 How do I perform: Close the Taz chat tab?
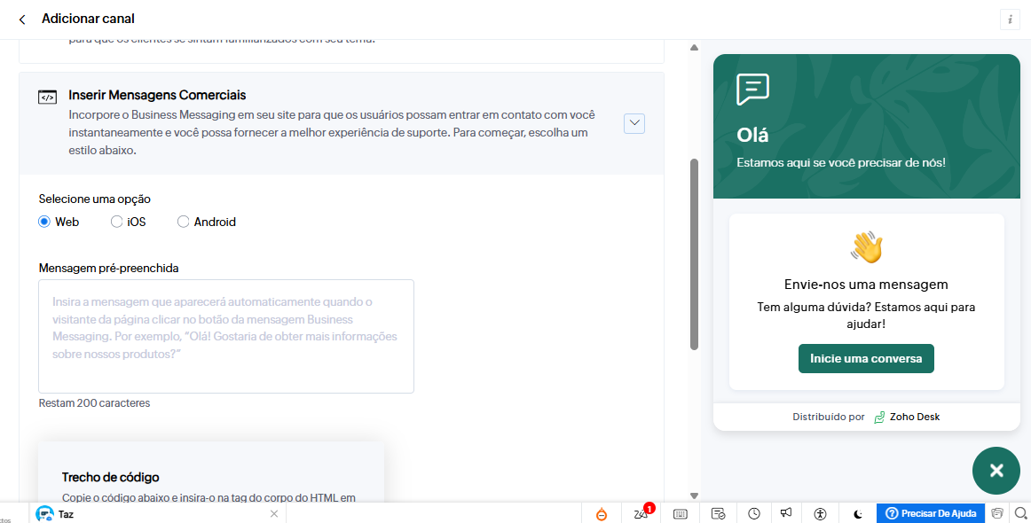(274, 514)
